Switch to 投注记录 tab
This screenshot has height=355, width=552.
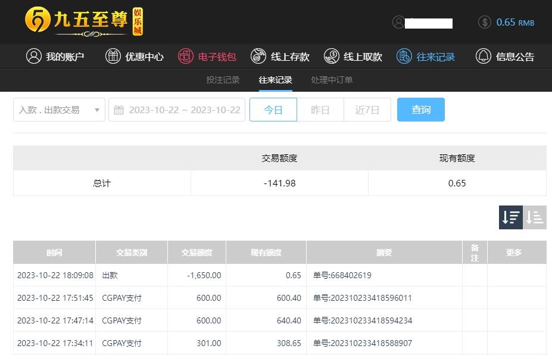point(223,80)
